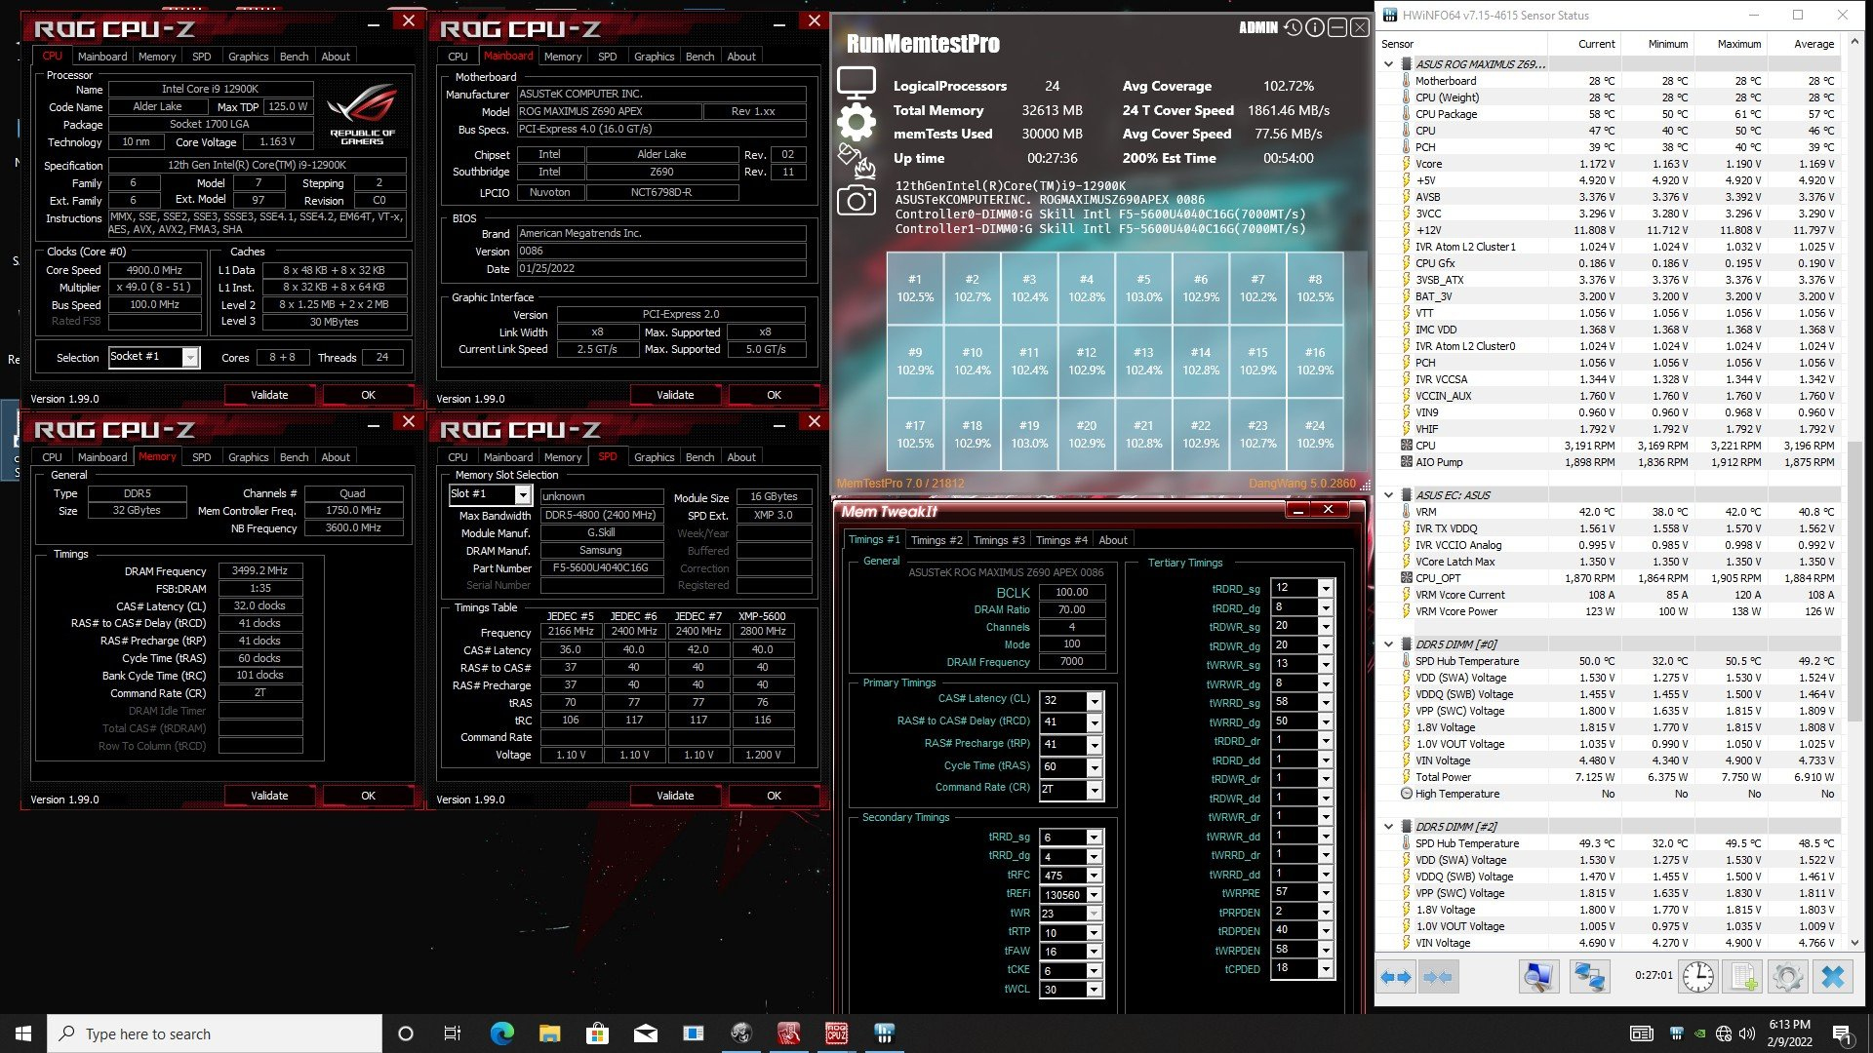Click Validate in the Mainboard CPU-Z window
1873x1053 pixels.
point(674,395)
